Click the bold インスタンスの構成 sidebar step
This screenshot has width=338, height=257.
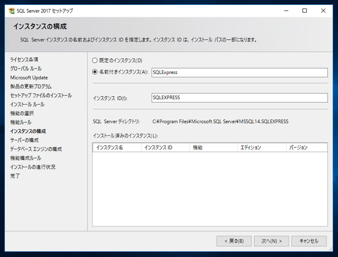pyautogui.click(x=28, y=131)
